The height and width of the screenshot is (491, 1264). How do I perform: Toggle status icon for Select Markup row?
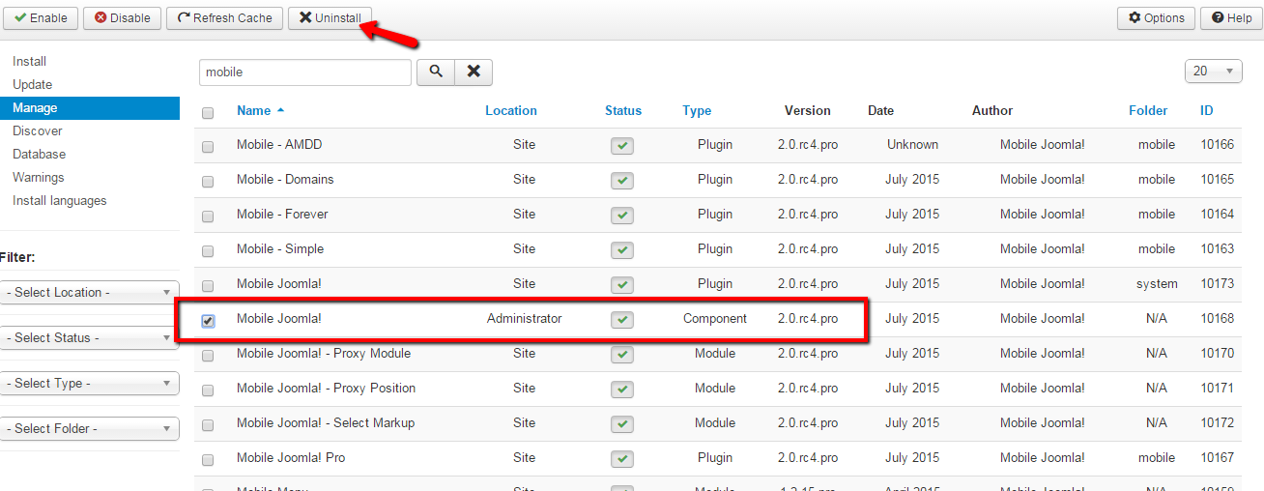[622, 423]
